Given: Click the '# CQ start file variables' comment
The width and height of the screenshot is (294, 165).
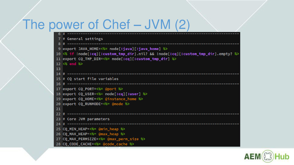Looking at the screenshot, I should [91, 79].
